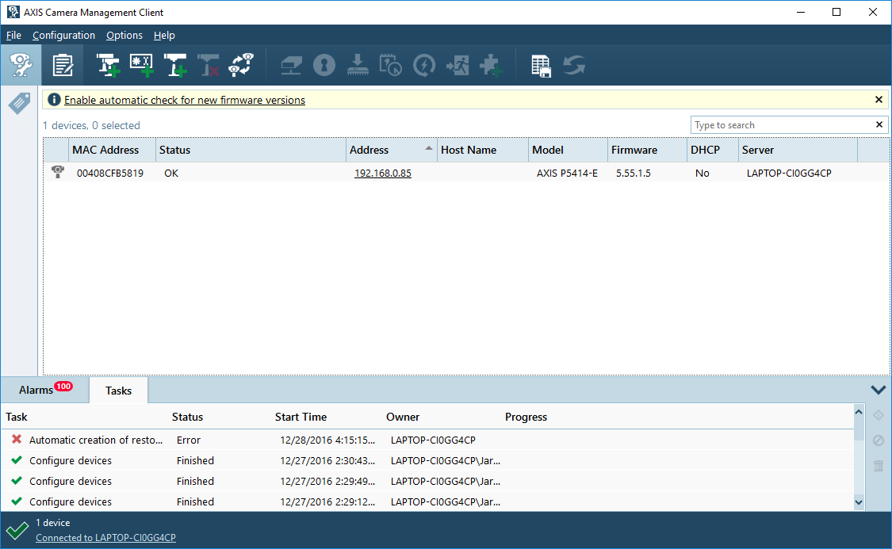Screen dimensions: 892x549
Task: Click the Start Time column header in tasks
Action: 301,417
